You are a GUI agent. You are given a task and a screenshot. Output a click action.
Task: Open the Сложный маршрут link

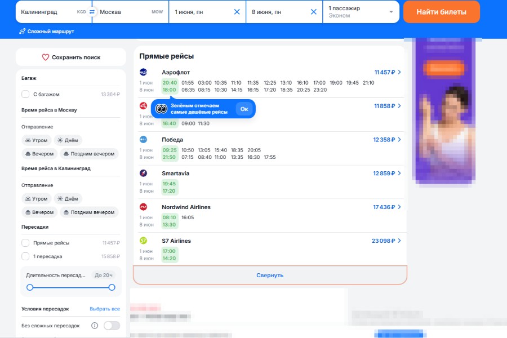click(47, 32)
